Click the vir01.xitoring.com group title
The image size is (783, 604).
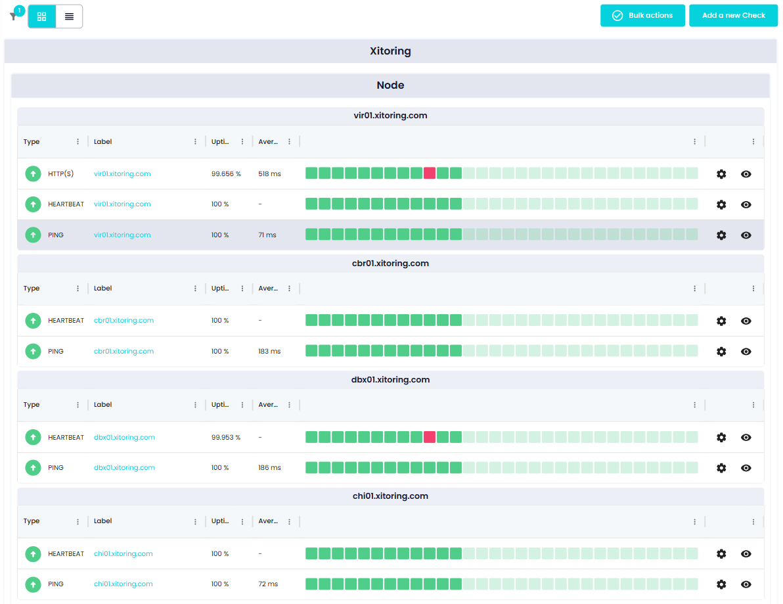tap(390, 116)
